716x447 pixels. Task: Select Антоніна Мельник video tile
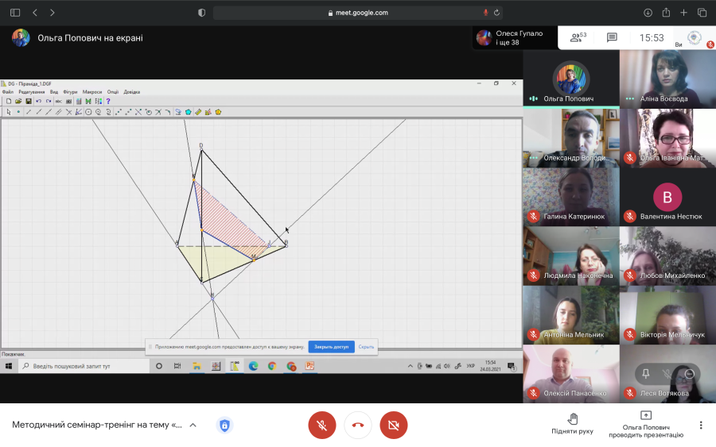571,315
